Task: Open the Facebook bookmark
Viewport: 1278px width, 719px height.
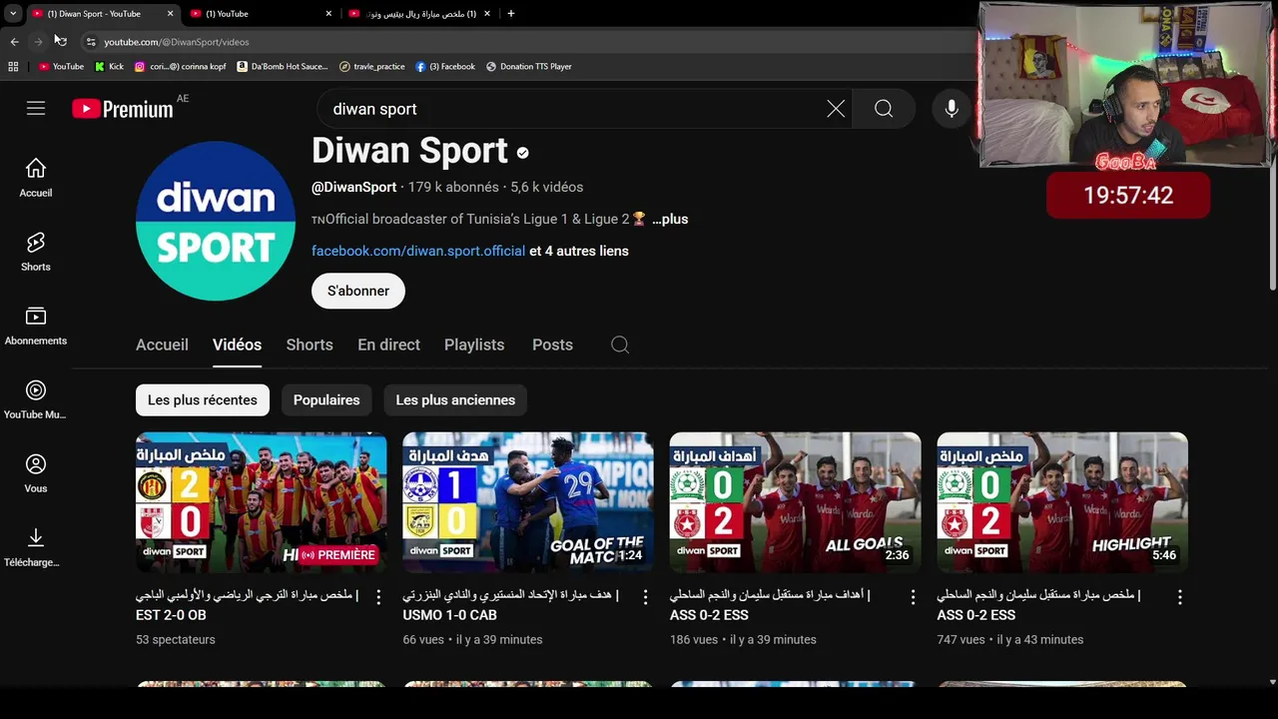Action: [x=445, y=66]
